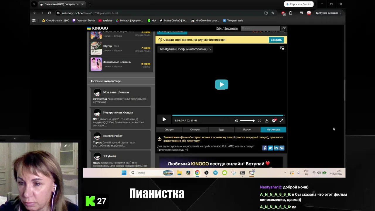Open the Chrome media control icon
Screen dimensions: 375x211
point(301,13)
